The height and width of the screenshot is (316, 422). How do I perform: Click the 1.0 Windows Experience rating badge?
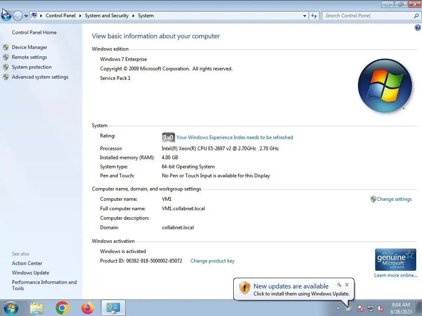click(x=169, y=137)
